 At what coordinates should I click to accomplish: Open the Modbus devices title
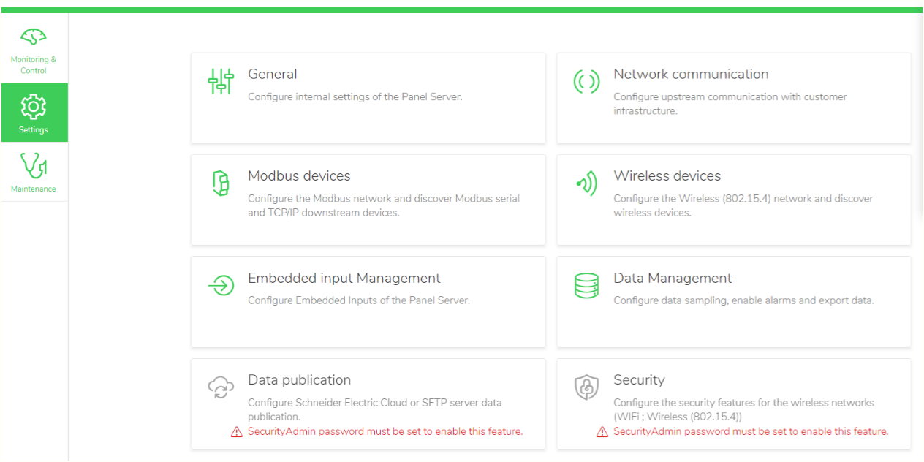tap(299, 175)
